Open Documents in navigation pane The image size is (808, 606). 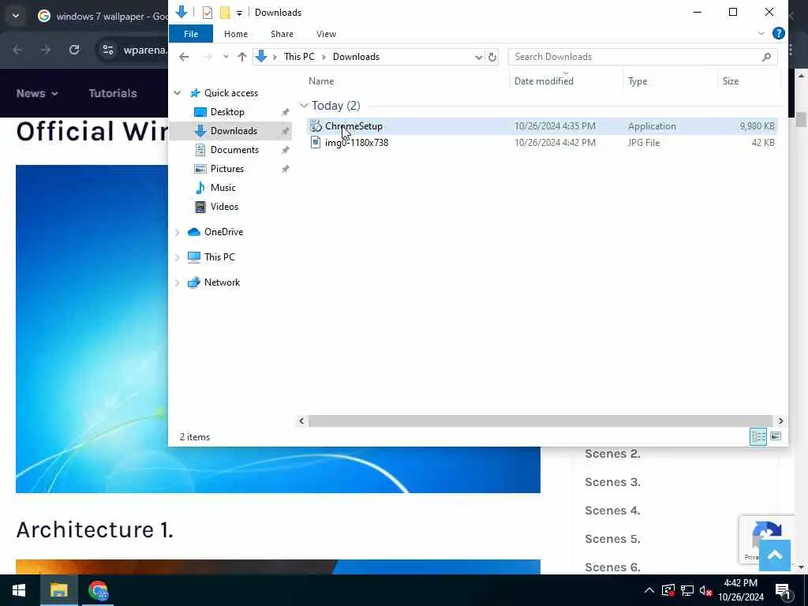pos(234,150)
